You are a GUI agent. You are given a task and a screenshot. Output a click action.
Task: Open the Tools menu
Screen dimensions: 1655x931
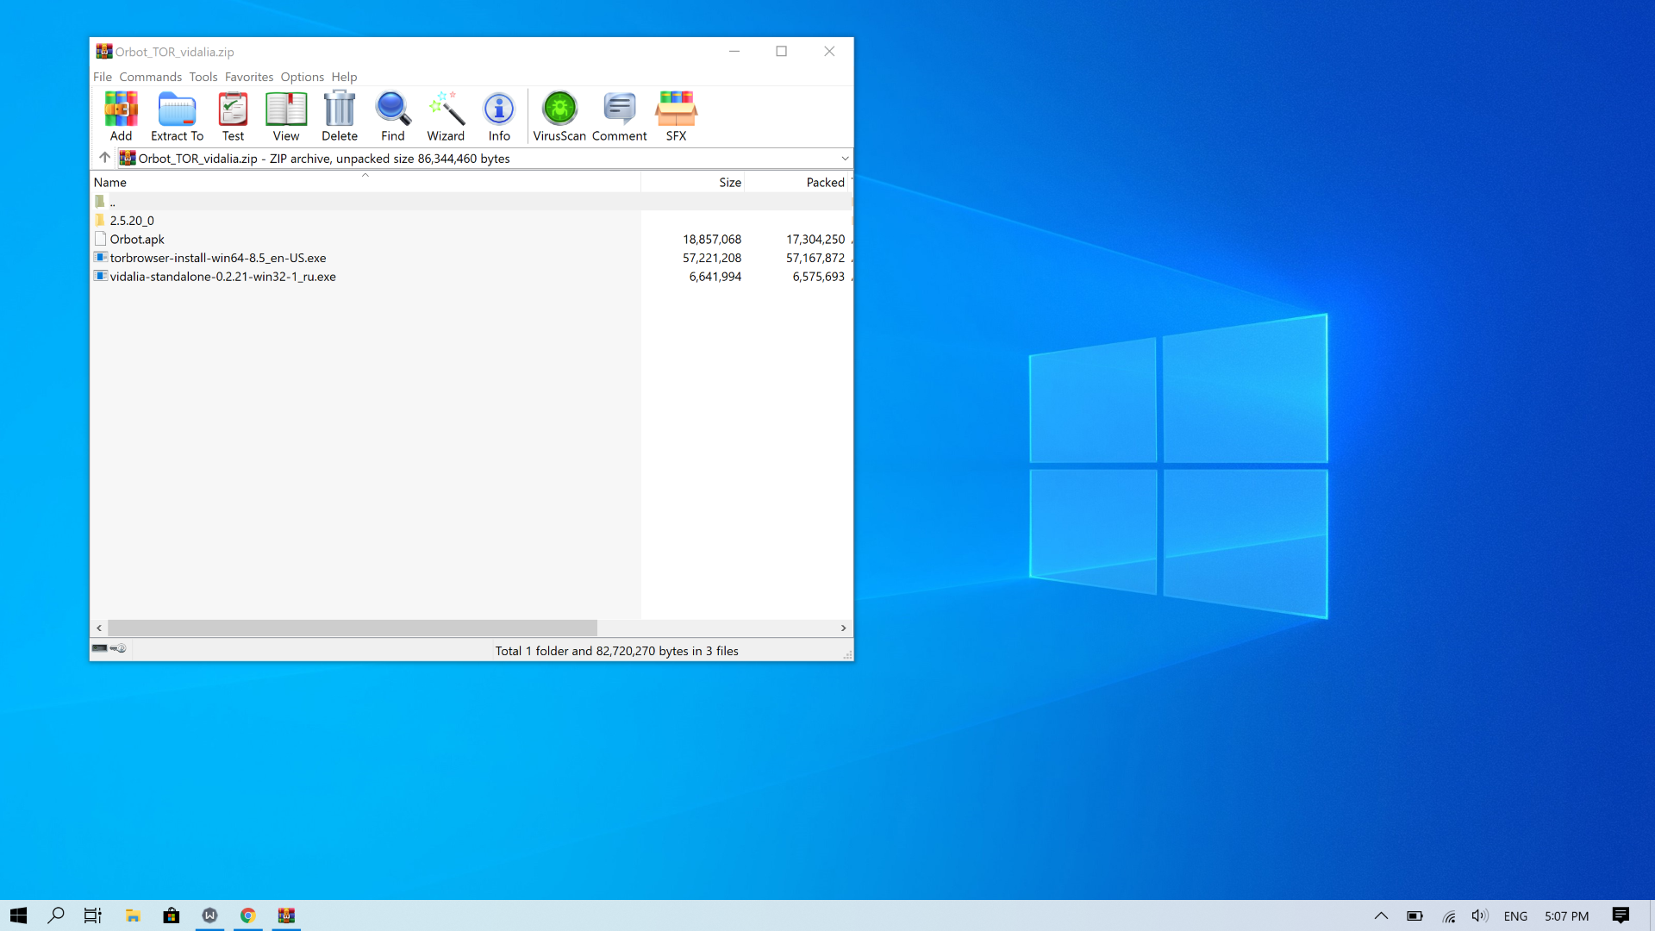(203, 77)
